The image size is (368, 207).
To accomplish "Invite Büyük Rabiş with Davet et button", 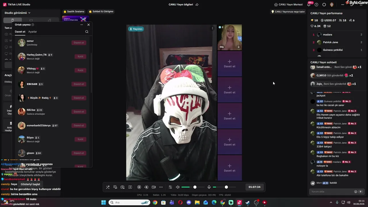I will point(79,98).
